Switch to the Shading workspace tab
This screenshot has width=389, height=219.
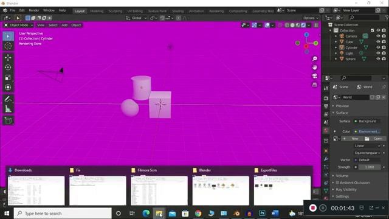[x=178, y=11]
